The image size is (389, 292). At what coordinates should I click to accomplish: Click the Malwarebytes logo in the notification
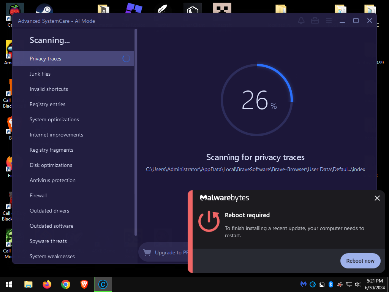[x=224, y=198]
